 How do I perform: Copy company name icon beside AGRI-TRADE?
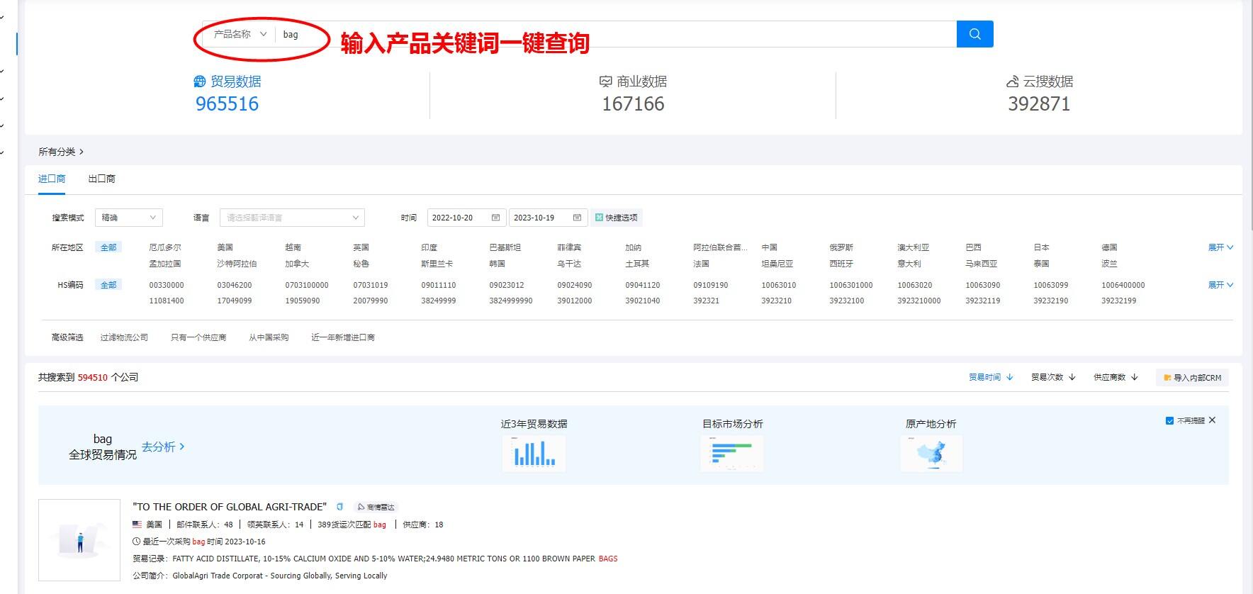[x=339, y=507]
